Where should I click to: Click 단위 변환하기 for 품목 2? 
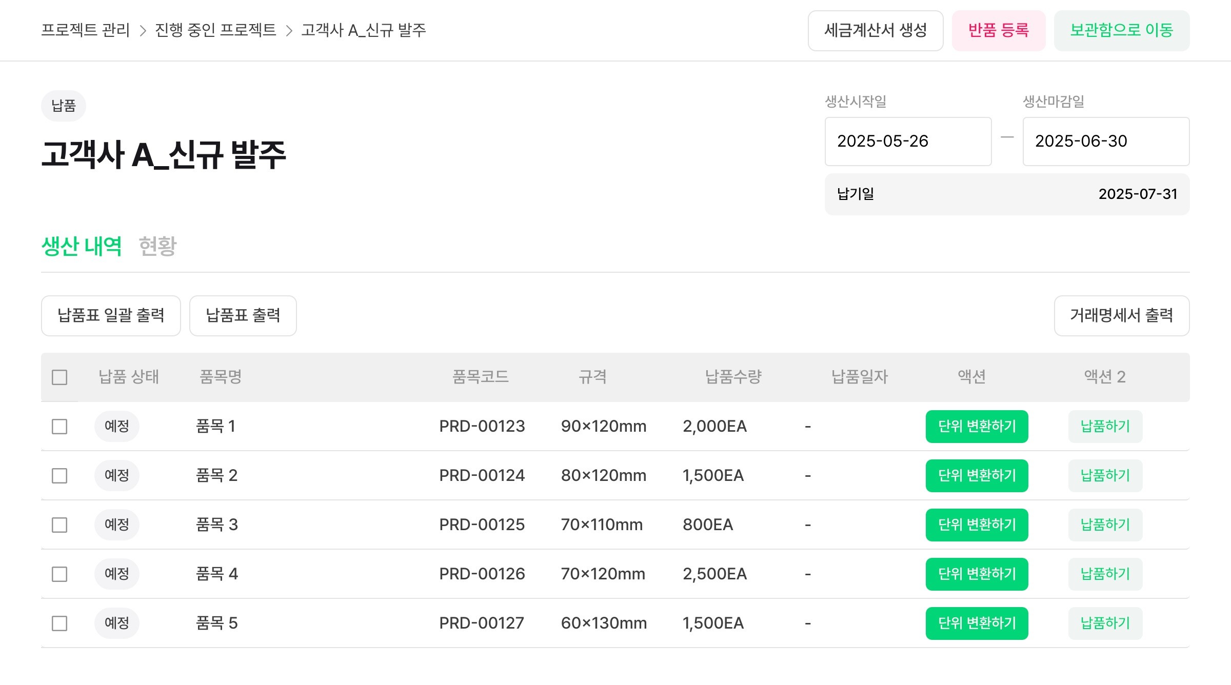pos(977,476)
